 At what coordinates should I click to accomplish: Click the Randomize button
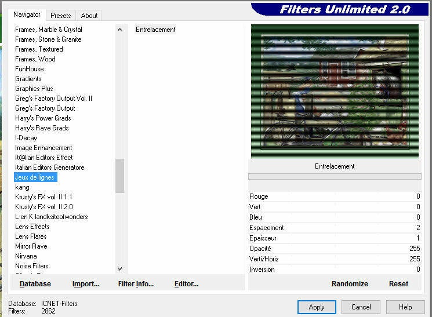350,284
